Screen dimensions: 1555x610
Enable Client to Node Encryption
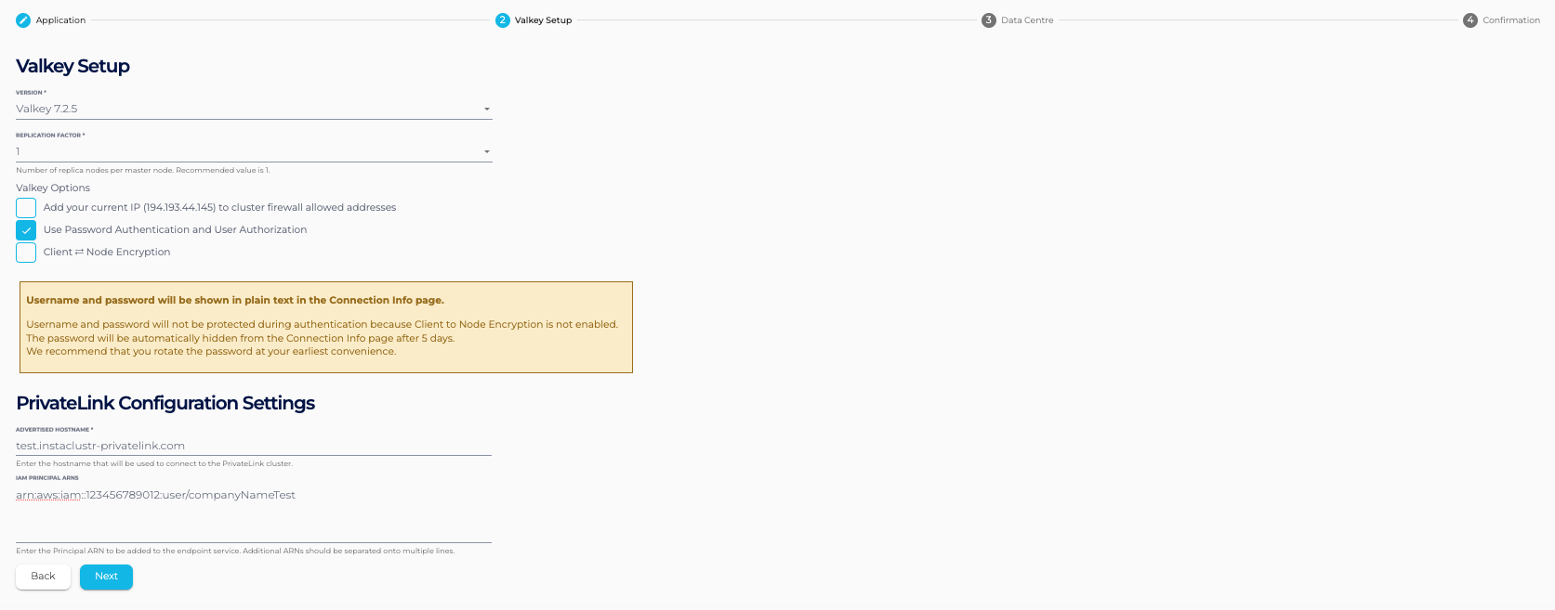click(x=26, y=253)
